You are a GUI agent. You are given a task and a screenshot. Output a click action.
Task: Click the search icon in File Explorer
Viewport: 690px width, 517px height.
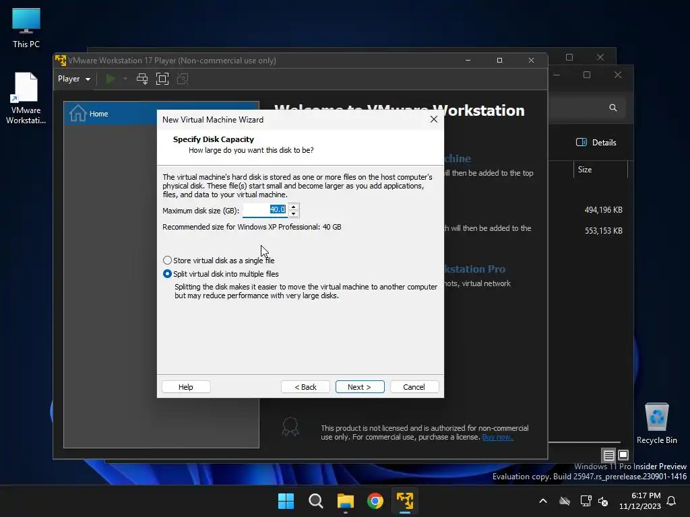tap(613, 108)
